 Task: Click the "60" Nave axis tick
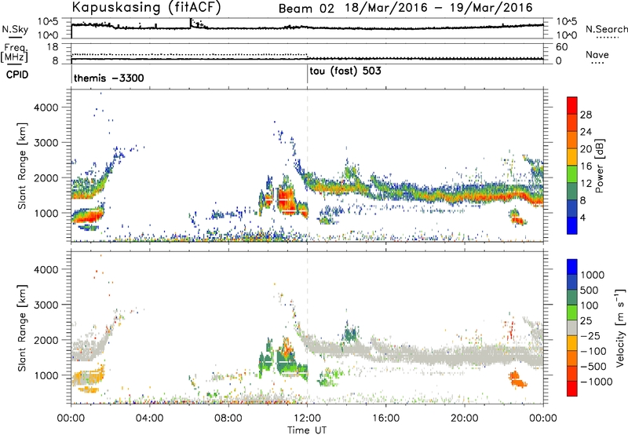pyautogui.click(x=561, y=47)
